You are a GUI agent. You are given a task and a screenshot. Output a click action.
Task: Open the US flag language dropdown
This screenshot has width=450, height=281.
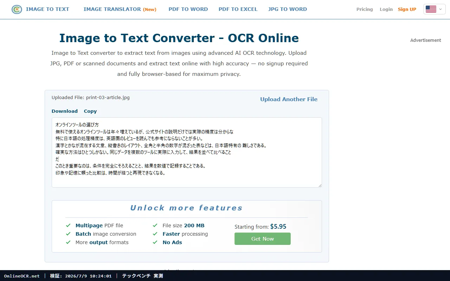435,9
